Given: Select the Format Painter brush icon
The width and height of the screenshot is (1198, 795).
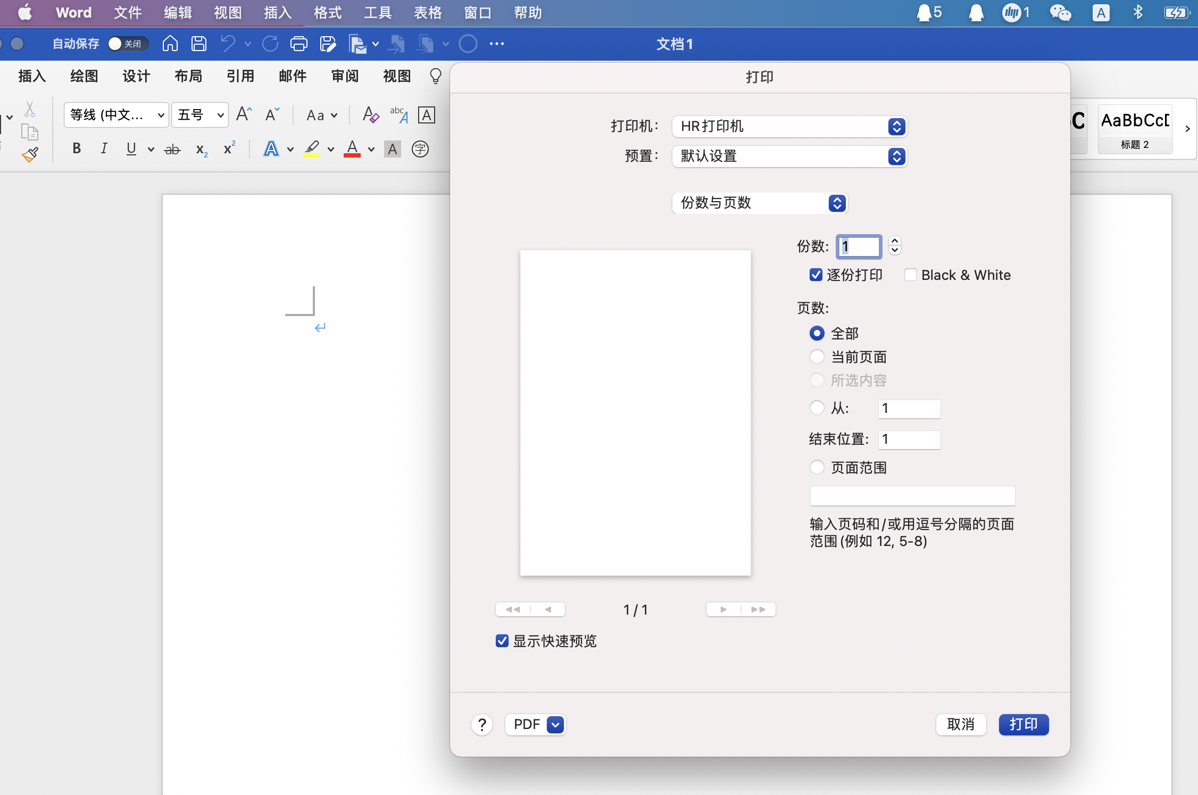Looking at the screenshot, I should (30, 155).
